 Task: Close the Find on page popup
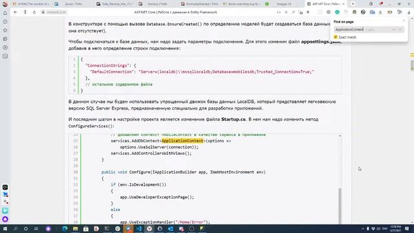[404, 21]
